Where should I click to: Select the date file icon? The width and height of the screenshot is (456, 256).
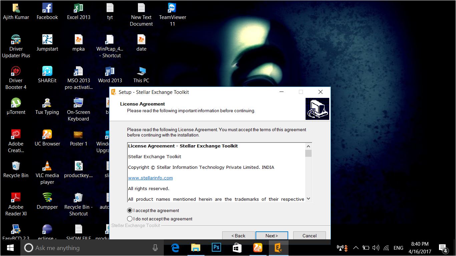pyautogui.click(x=141, y=43)
